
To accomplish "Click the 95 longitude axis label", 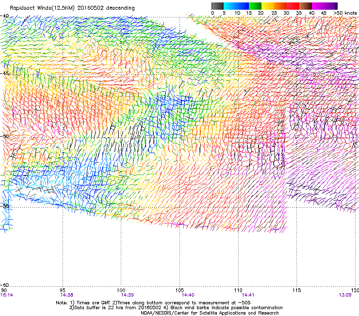I will coord(63,291).
